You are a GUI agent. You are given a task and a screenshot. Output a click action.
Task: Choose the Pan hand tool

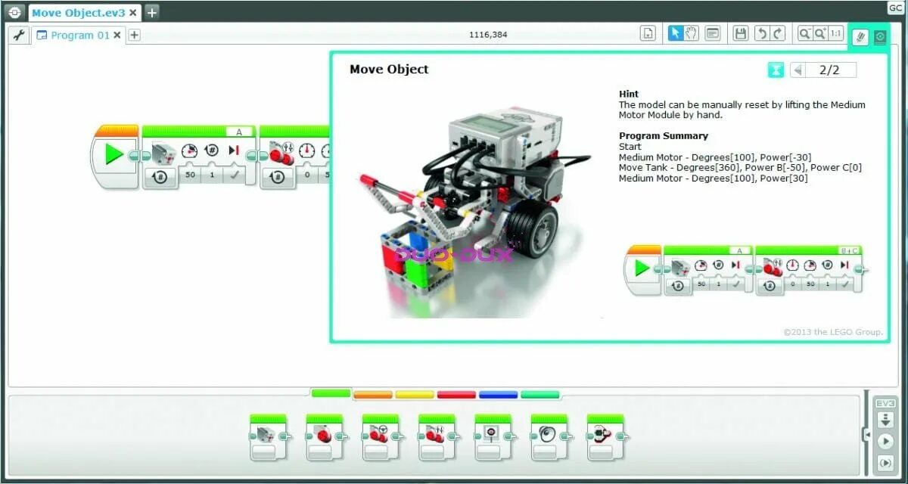pos(692,33)
